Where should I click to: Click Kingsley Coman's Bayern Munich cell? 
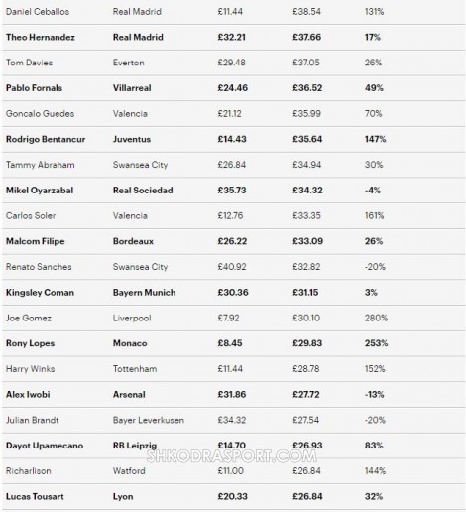point(144,293)
